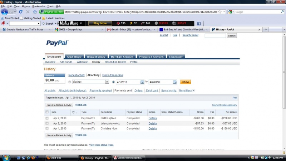Go back using the browser back arrow

coord(5,12)
